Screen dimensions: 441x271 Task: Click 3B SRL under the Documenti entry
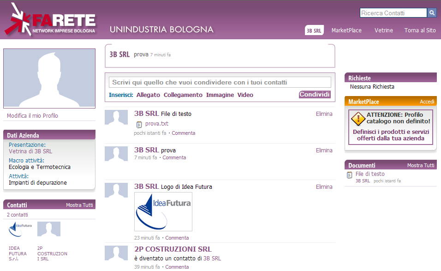363,181
